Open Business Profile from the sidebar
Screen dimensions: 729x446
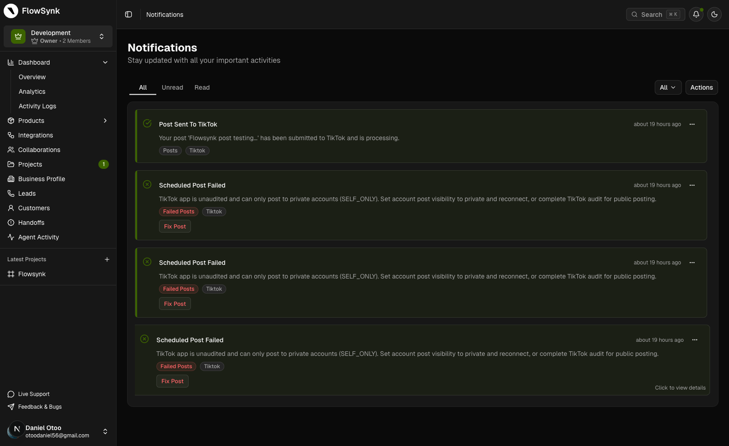coord(11,178)
